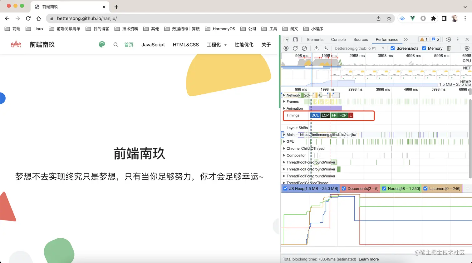Uncheck Nodes memory counter
472x263 pixels.
[x=384, y=188]
